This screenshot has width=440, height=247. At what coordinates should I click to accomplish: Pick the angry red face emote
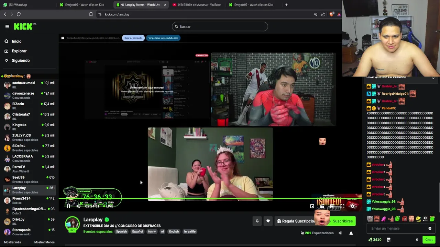(405, 219)
